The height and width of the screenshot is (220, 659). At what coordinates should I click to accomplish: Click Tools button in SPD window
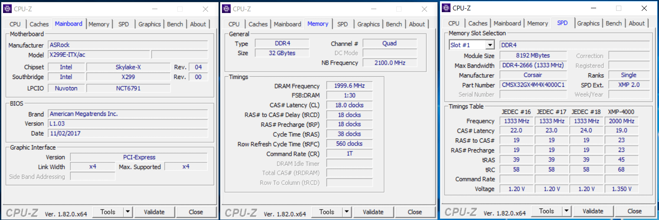547,211
